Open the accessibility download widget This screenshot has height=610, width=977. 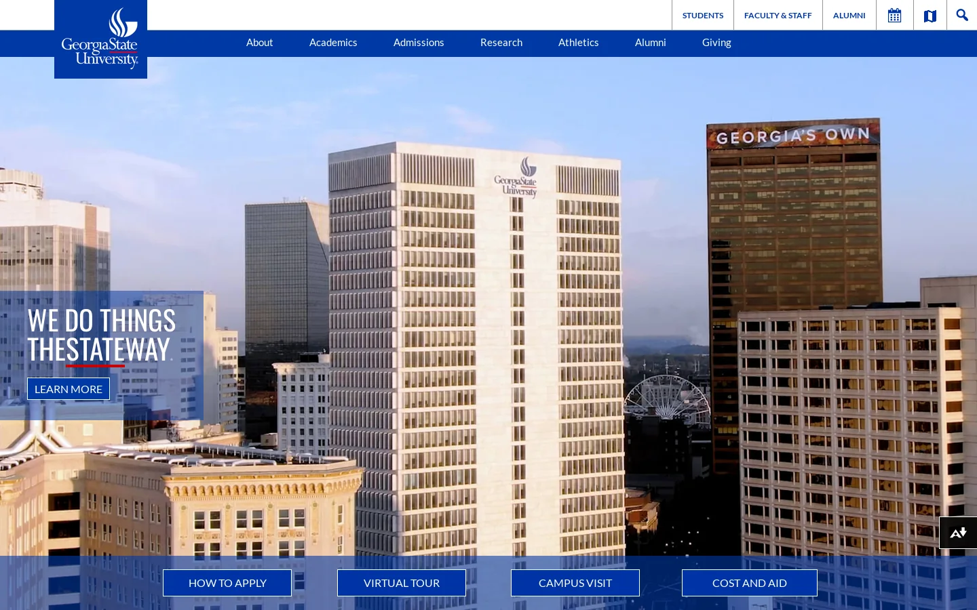[x=958, y=533]
